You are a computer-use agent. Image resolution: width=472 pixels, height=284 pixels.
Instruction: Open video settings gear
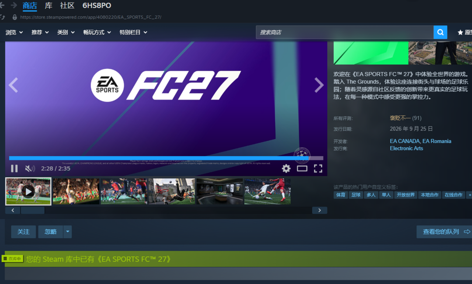286,169
